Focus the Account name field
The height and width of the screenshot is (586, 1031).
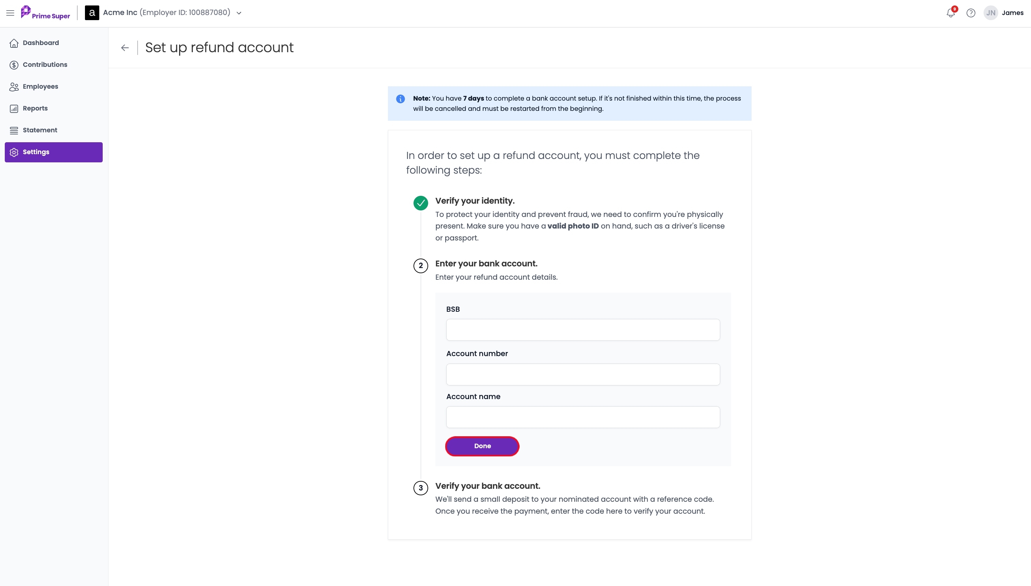click(583, 417)
